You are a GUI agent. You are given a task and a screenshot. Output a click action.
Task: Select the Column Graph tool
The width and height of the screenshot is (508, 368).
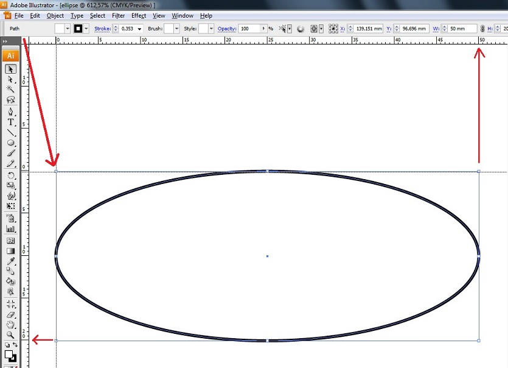click(10, 229)
